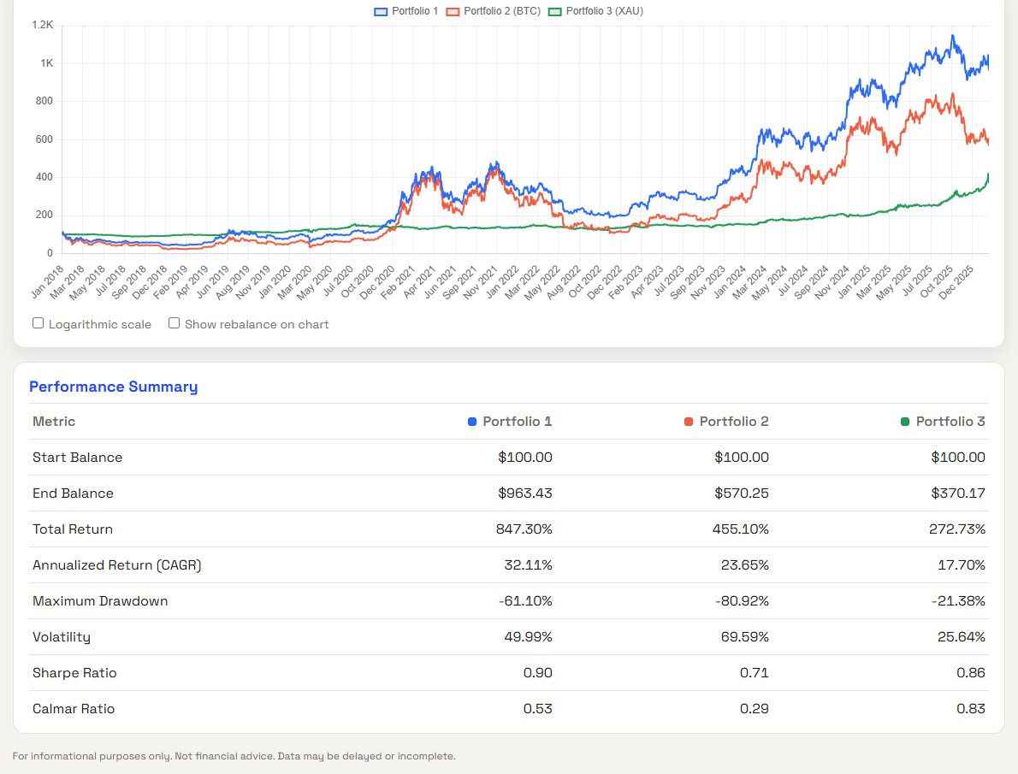Click the Portfolio 1 column header text
This screenshot has width=1018, height=774.
tap(518, 422)
